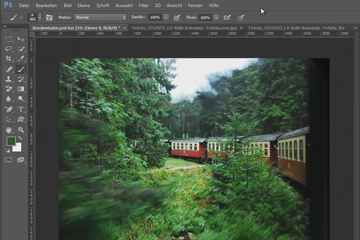The width and height of the screenshot is (360, 240).
Task: Select the Crop tool
Action: pos(9,58)
